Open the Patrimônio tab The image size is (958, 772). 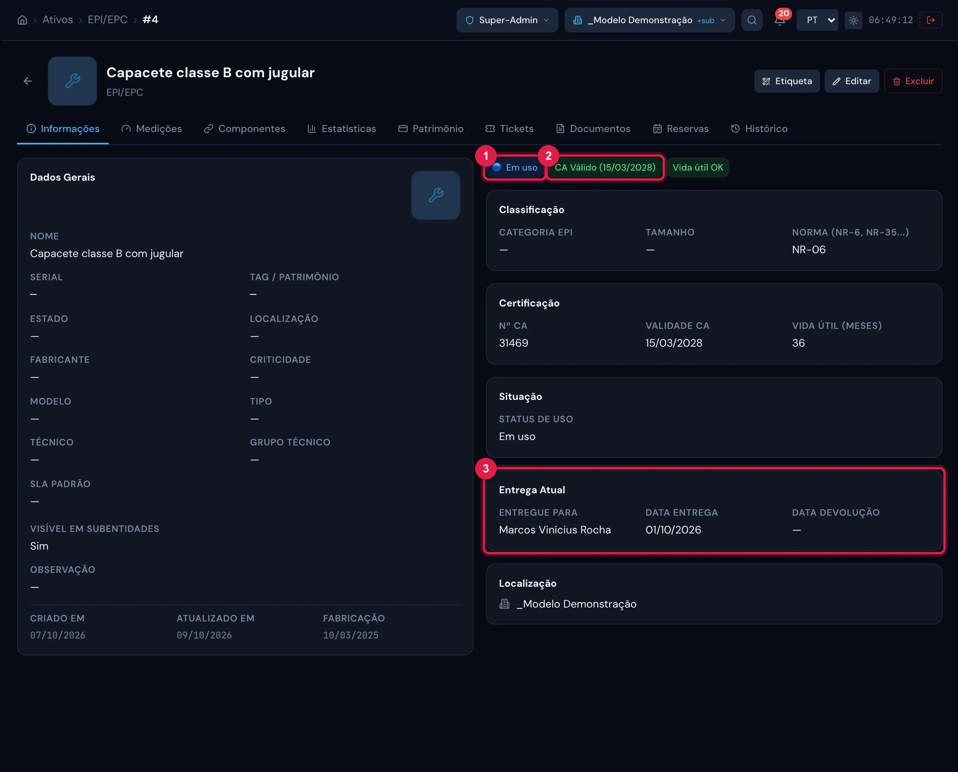[430, 129]
